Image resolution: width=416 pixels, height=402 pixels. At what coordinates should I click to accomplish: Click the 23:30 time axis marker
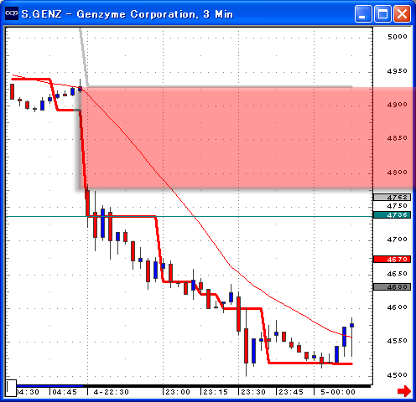coord(253,392)
